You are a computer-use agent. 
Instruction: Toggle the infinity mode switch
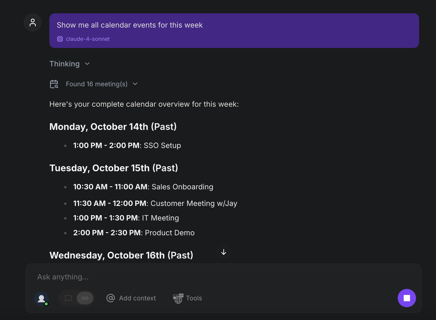point(84,298)
